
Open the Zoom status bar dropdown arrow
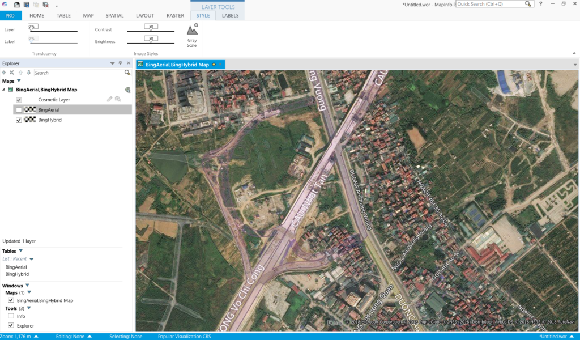click(x=36, y=336)
